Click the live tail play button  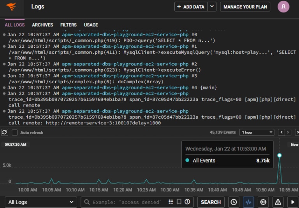pyautogui.click(x=293, y=202)
